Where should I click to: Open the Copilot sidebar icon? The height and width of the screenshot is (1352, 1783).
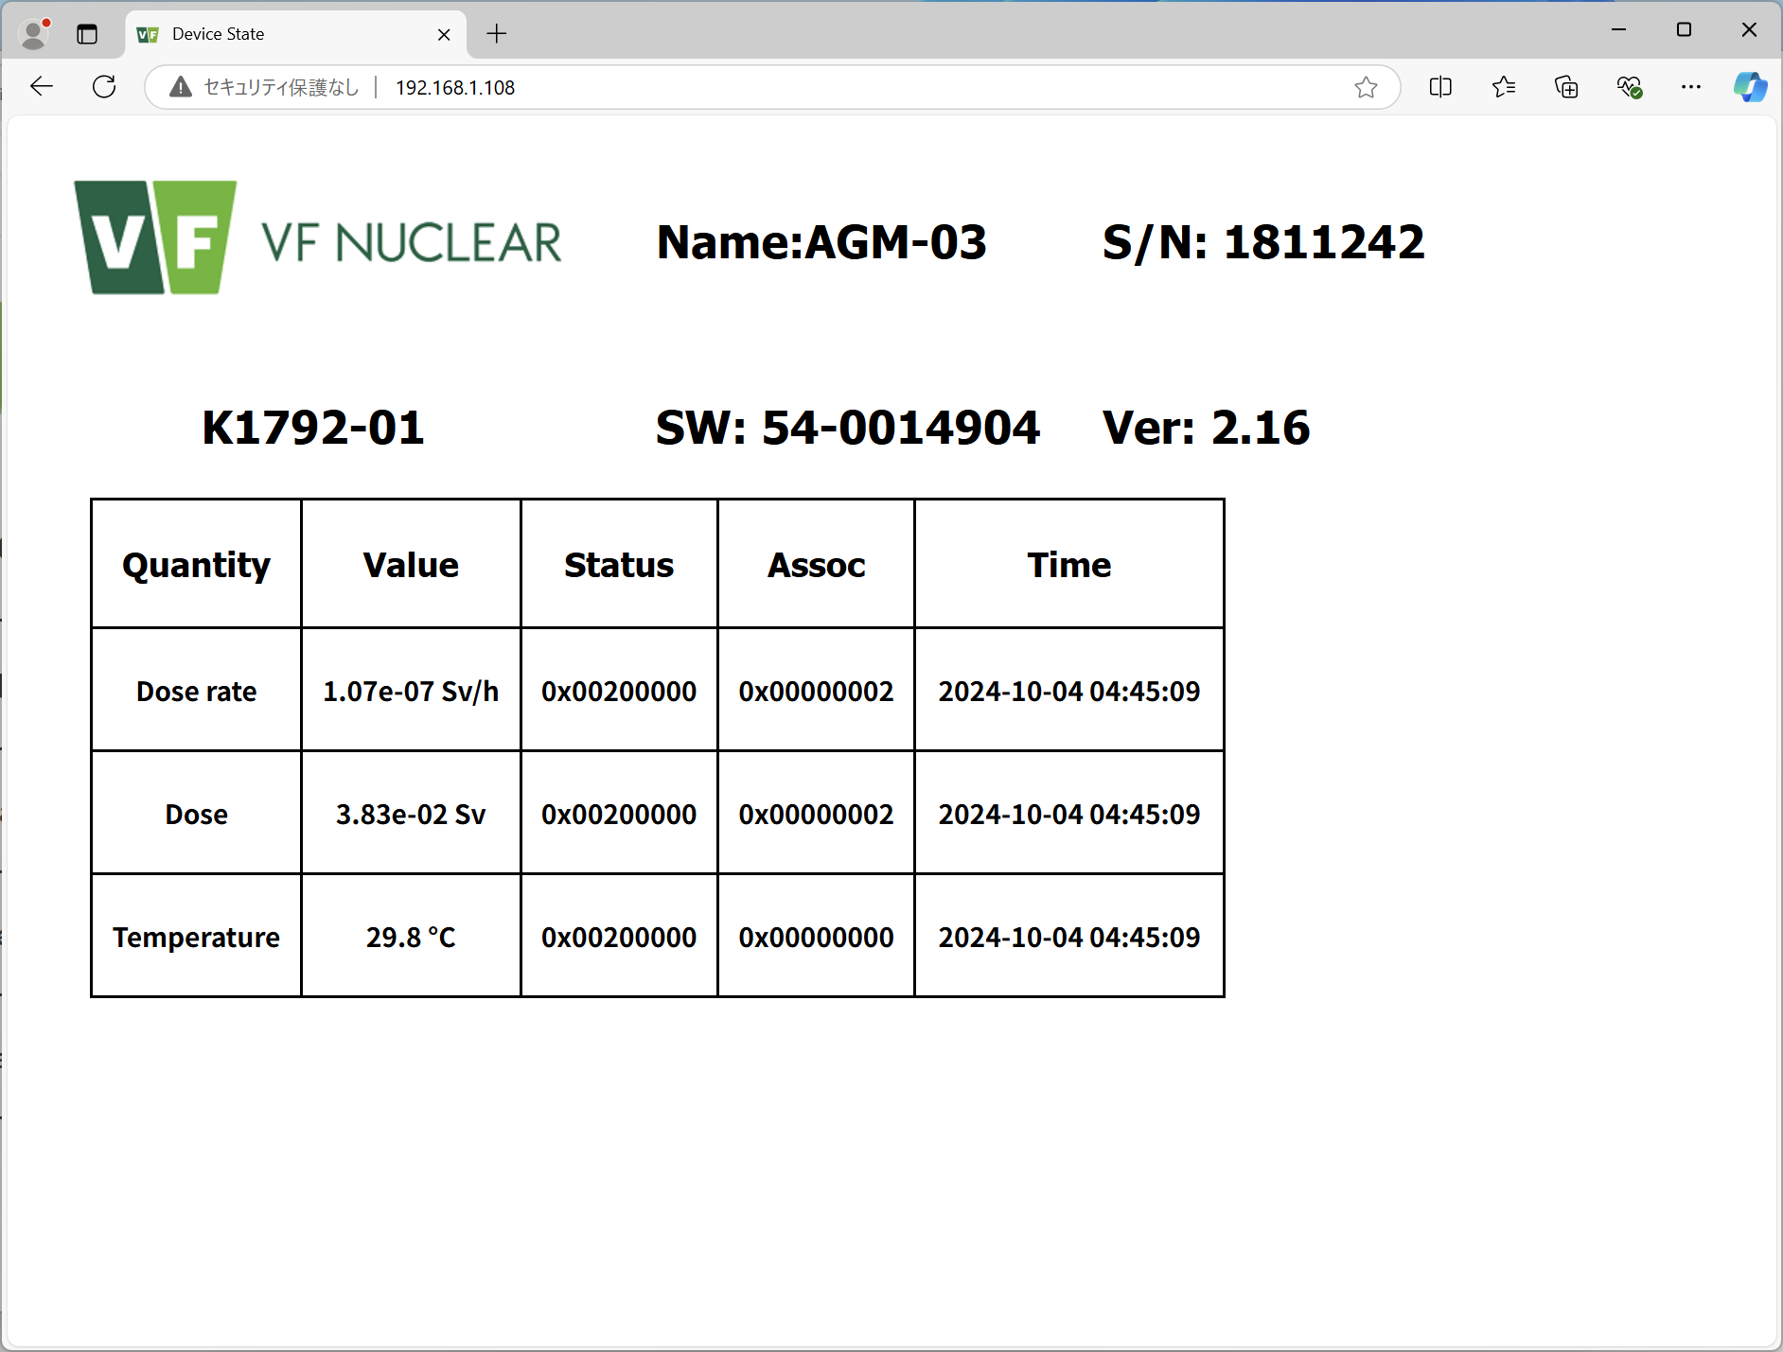[1750, 87]
